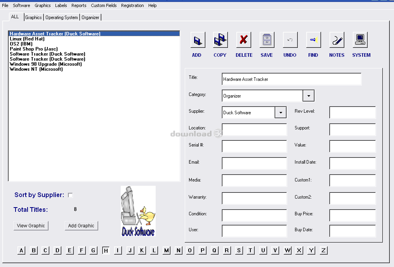This screenshot has height=267, width=394.
Task: Open NOTES with the pen icon
Action: pos(337,40)
